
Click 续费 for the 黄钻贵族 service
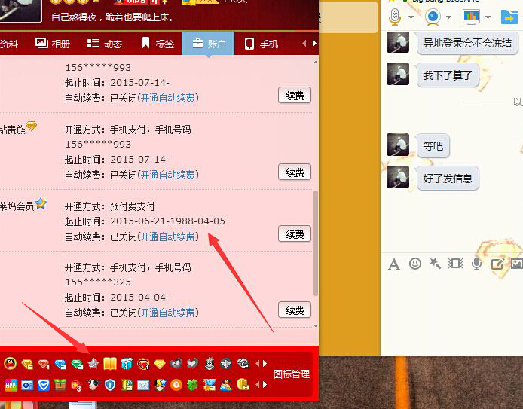pos(295,172)
